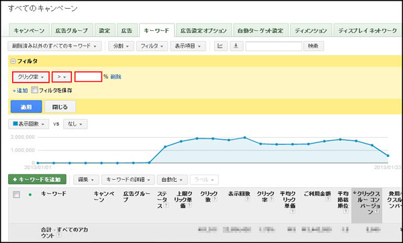Click the green キーワードを追加 button
Screen dimensions: 403x243
click(x=37, y=179)
